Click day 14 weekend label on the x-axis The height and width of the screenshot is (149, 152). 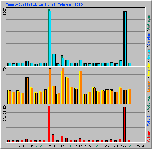tap(67, 146)
